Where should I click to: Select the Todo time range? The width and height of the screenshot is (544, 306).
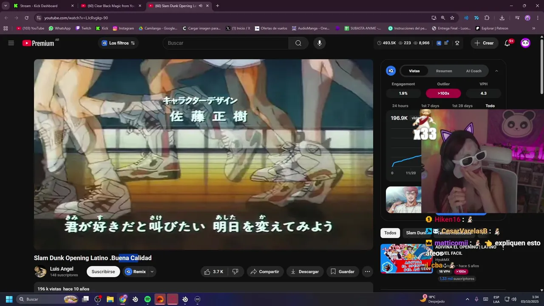click(x=490, y=106)
